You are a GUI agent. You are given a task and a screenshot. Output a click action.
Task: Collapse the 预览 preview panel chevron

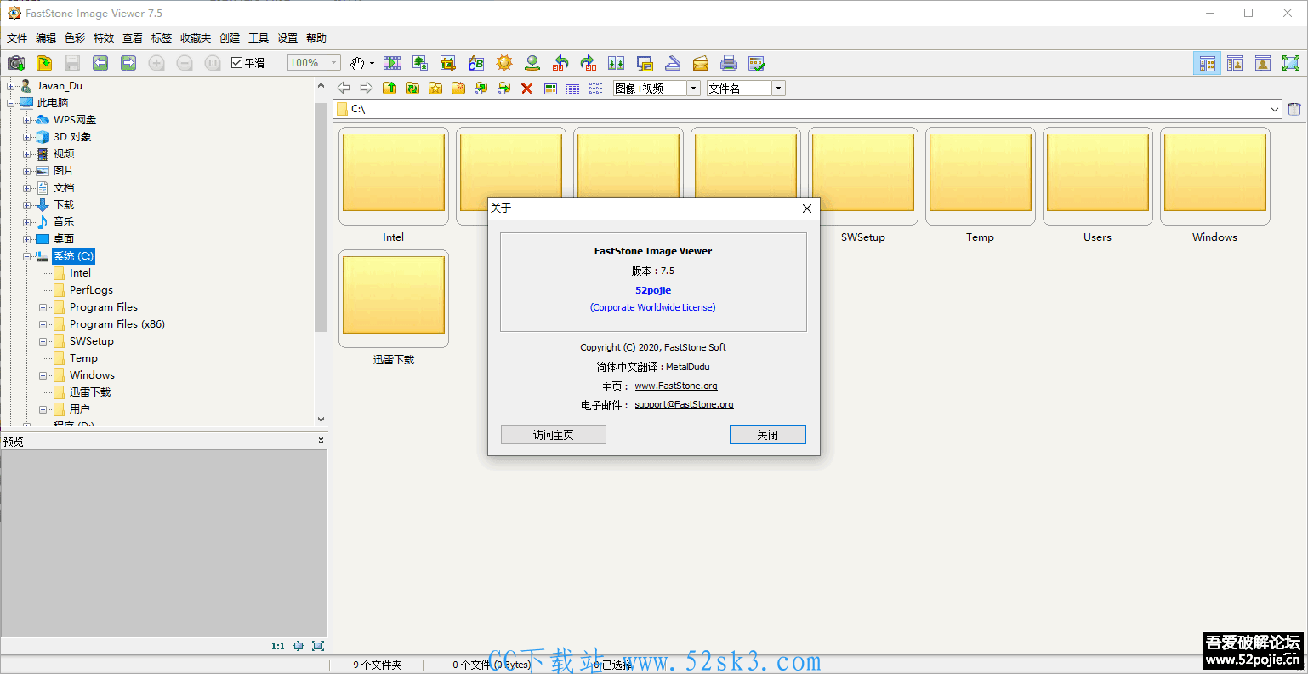coord(321,441)
